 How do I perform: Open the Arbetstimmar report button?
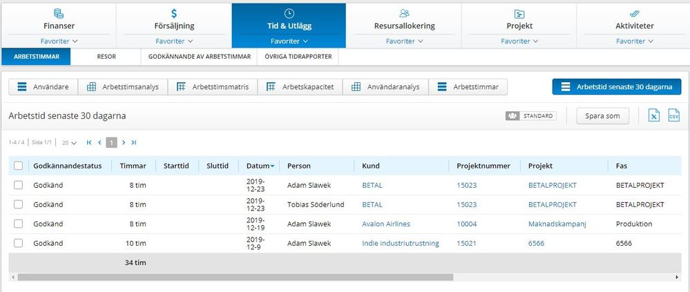click(468, 87)
